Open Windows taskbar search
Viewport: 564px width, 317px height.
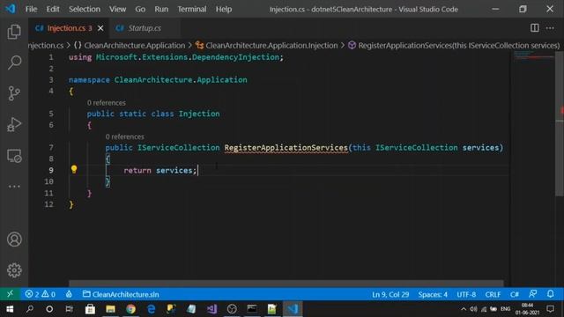[30, 309]
